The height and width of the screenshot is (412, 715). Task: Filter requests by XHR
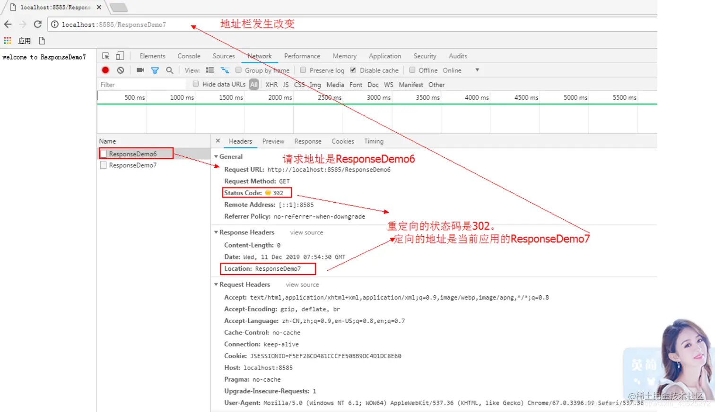pos(271,85)
